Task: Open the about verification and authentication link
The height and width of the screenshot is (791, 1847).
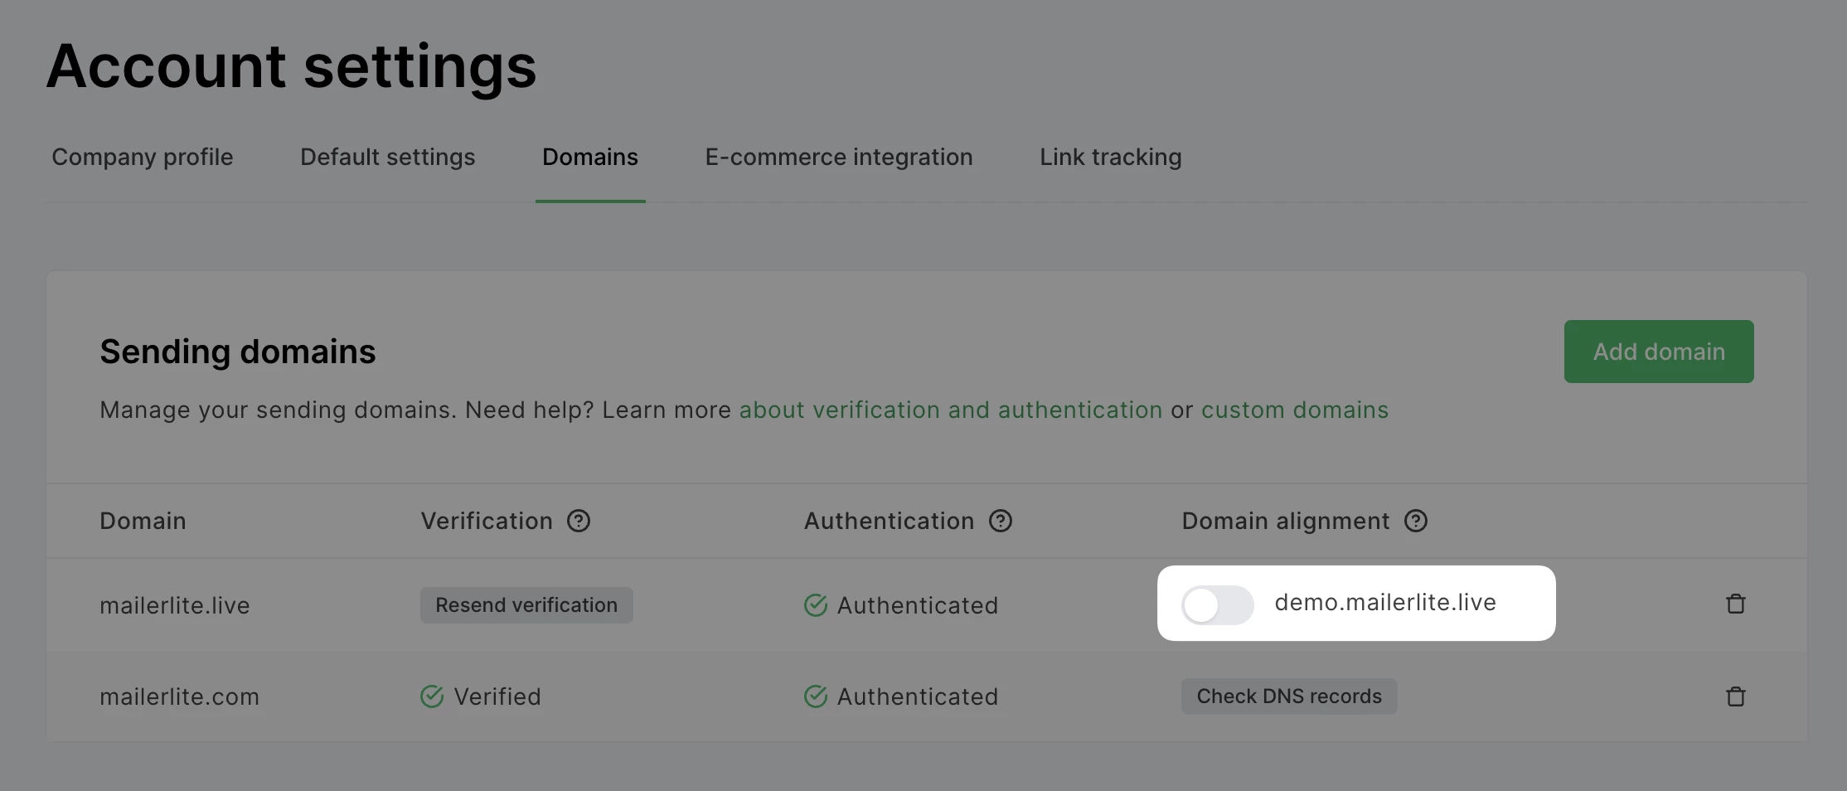Action: point(950,410)
